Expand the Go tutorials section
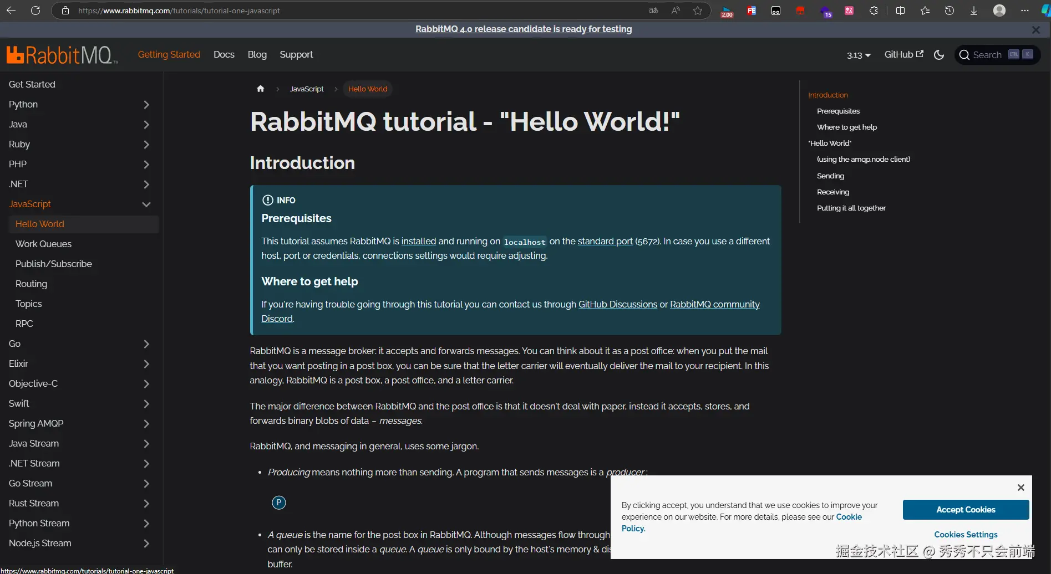Image resolution: width=1051 pixels, height=574 pixels. (x=146, y=344)
